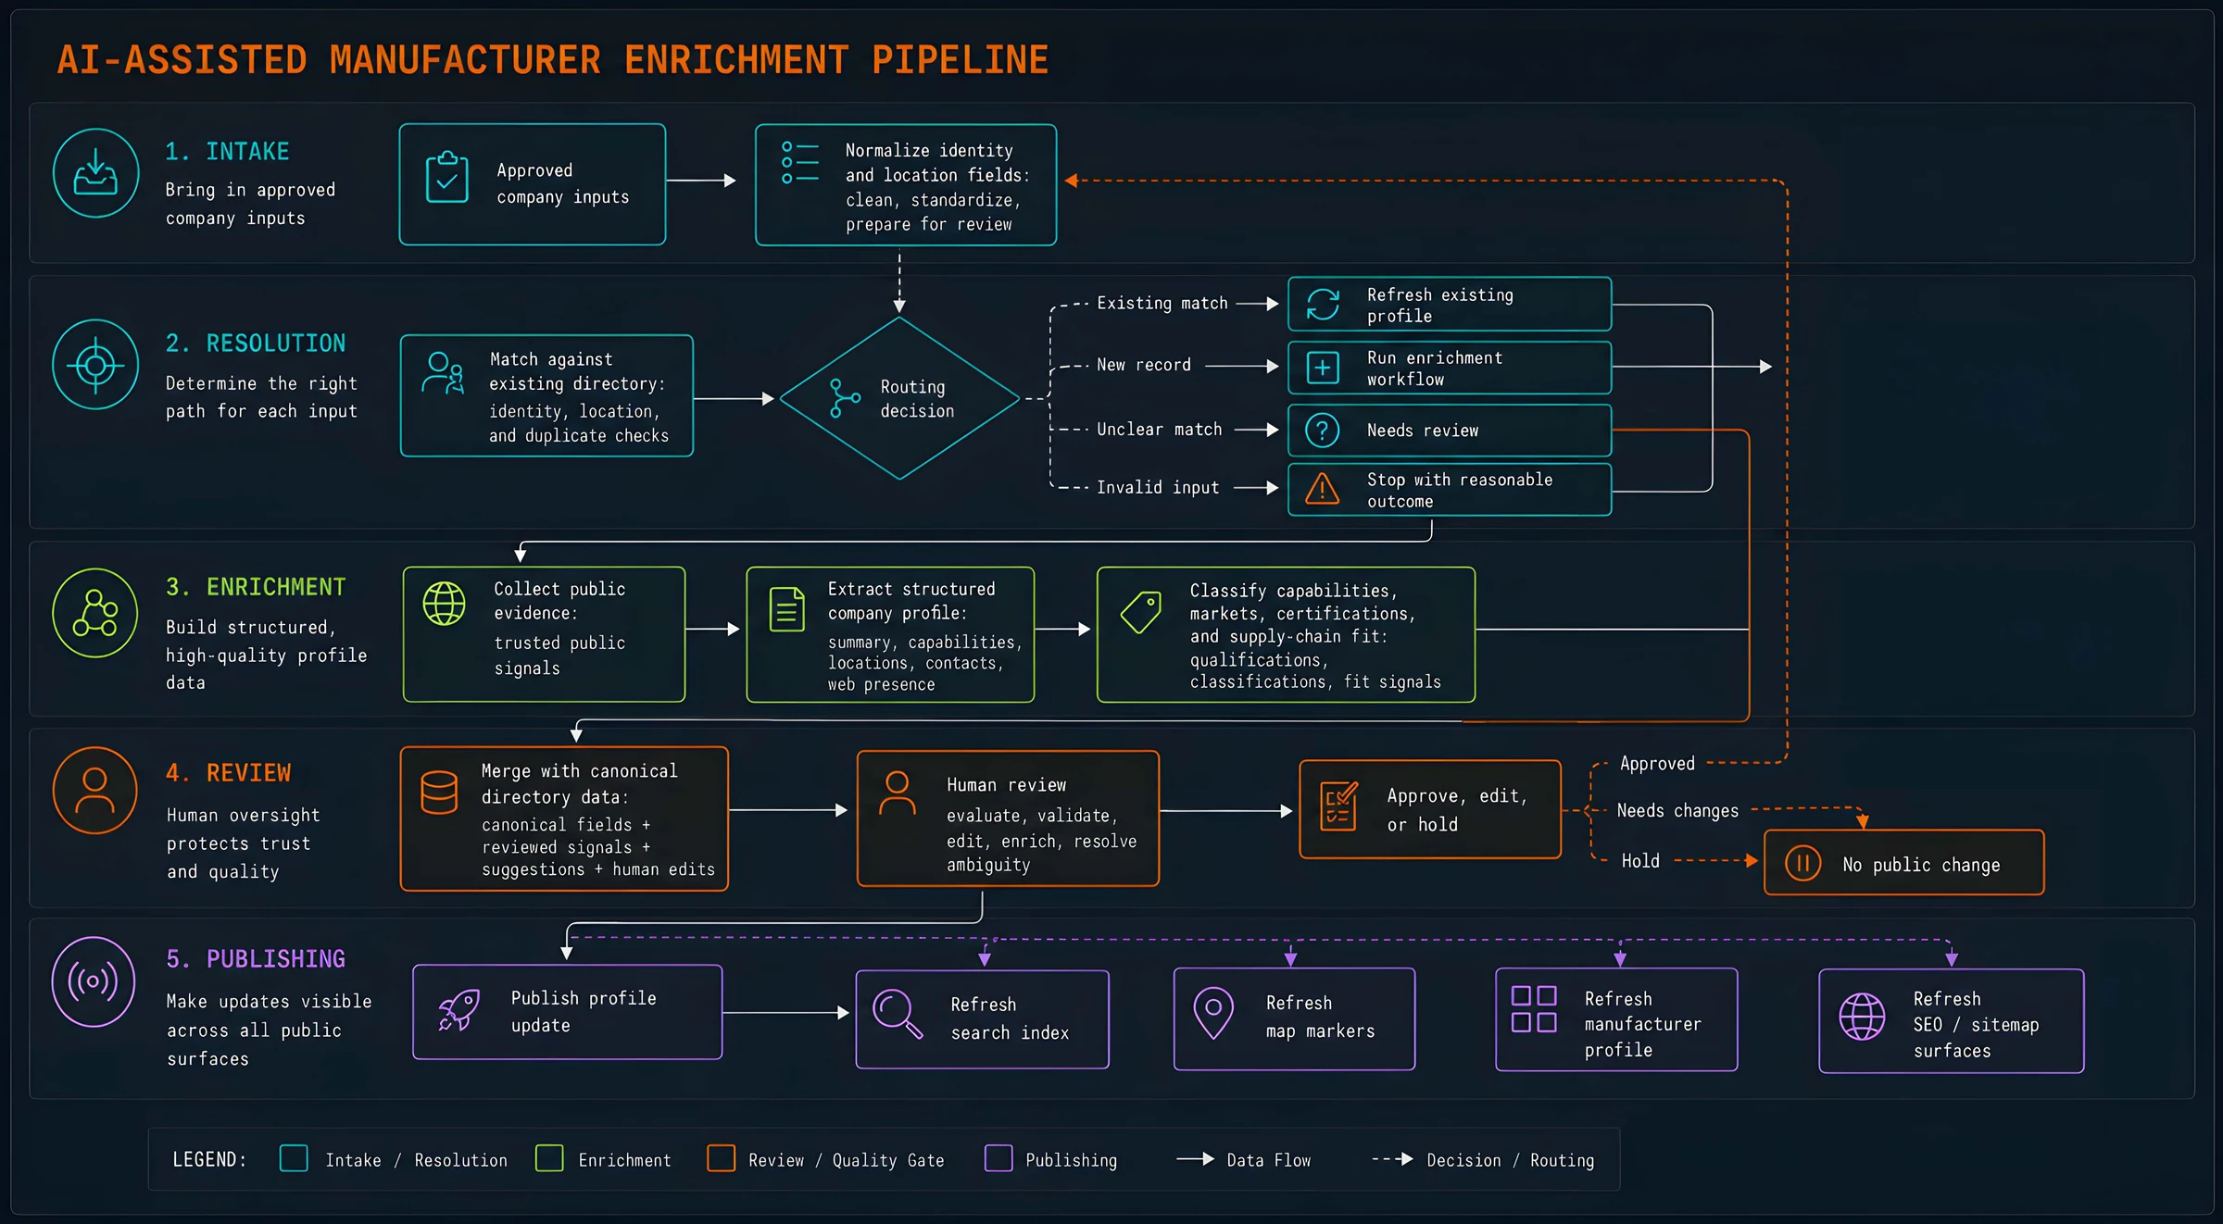This screenshot has height=1224, width=2223.
Task: Click the 'Refresh map markers' text
Action: coord(1320,1017)
